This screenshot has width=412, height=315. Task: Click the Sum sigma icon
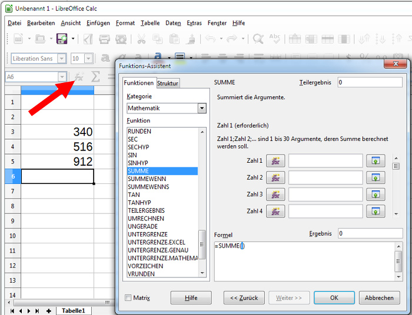click(95, 77)
